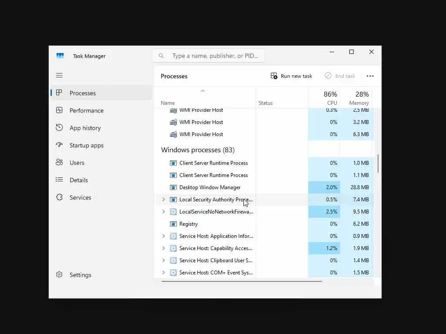Click the Task Manager app icon
Image resolution: width=446 pixels, height=334 pixels.
click(60, 56)
